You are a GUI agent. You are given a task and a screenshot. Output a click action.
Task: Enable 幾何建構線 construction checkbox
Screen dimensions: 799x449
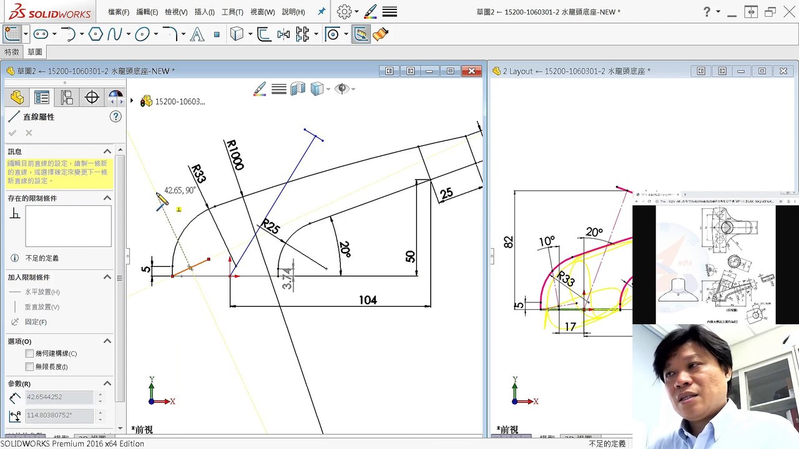tap(29, 354)
